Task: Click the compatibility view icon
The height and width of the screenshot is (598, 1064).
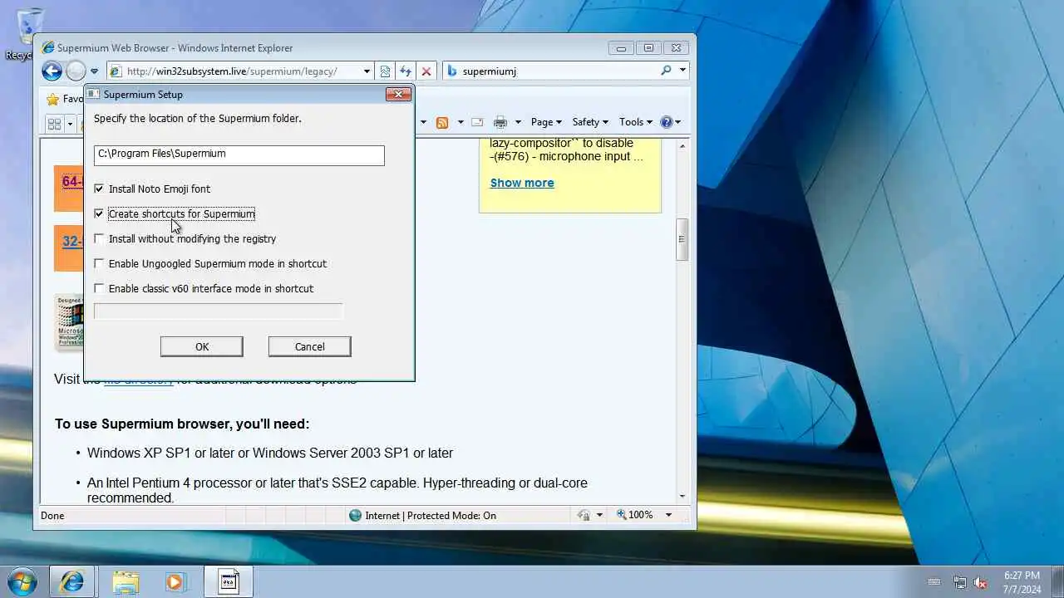Action: pyautogui.click(x=384, y=71)
